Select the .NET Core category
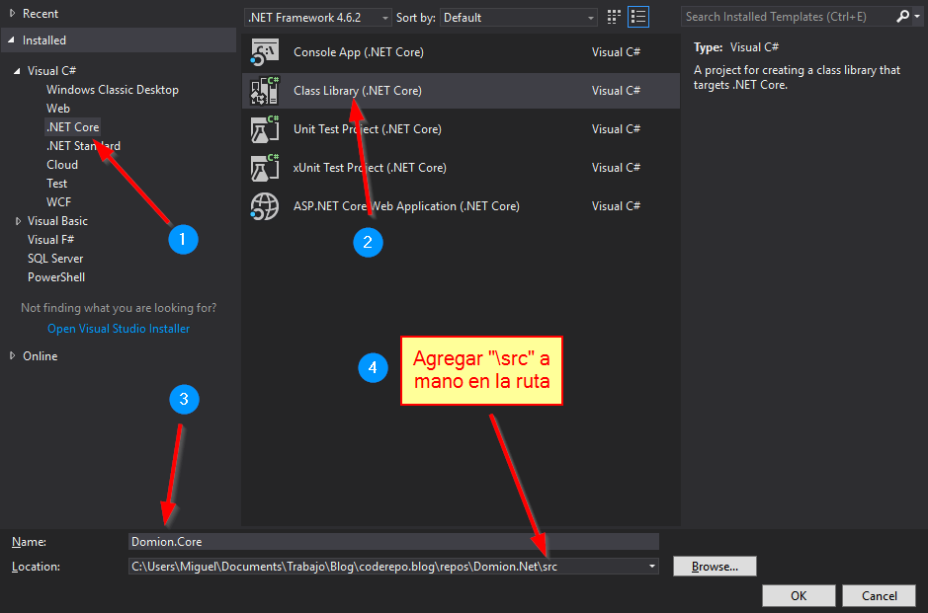The image size is (928, 613). (73, 127)
